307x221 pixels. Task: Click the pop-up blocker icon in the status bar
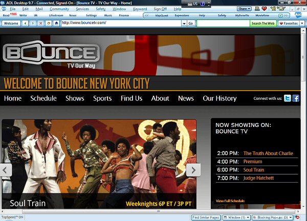pyautogui.click(x=297, y=217)
